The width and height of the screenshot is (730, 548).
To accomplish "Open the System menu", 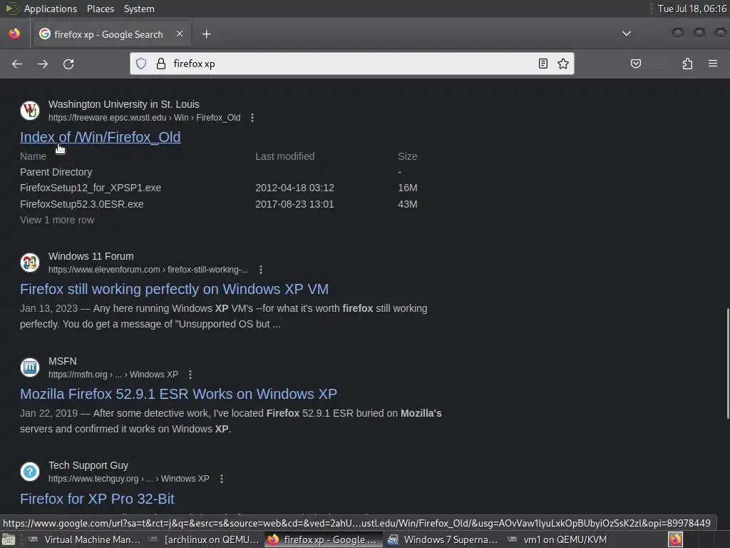I will click(x=139, y=9).
